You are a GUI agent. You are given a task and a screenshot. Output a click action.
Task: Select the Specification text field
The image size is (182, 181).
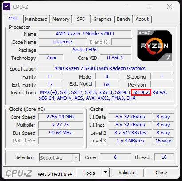coord(106,68)
